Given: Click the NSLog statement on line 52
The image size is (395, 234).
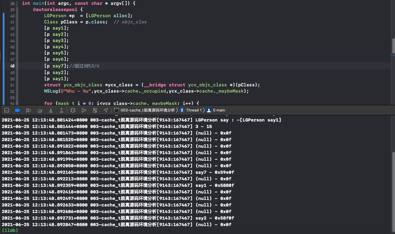Looking at the screenshot, I should click(146, 91).
